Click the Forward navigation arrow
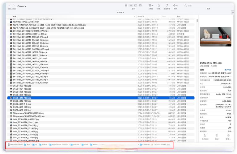 (x=14, y=6)
